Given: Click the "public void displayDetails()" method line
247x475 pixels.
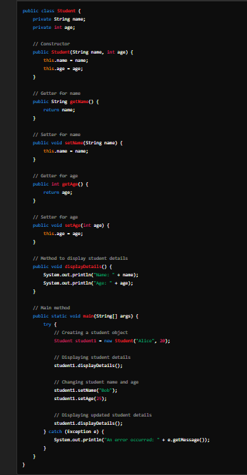Looking at the screenshot, I should pos(73,267).
